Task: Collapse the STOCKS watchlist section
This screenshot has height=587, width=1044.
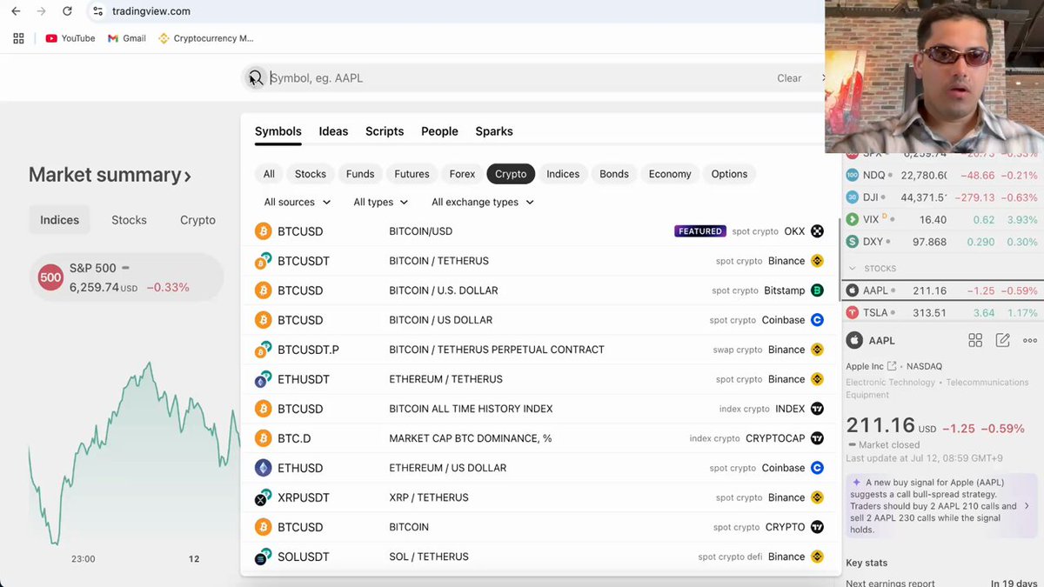Action: [853, 269]
